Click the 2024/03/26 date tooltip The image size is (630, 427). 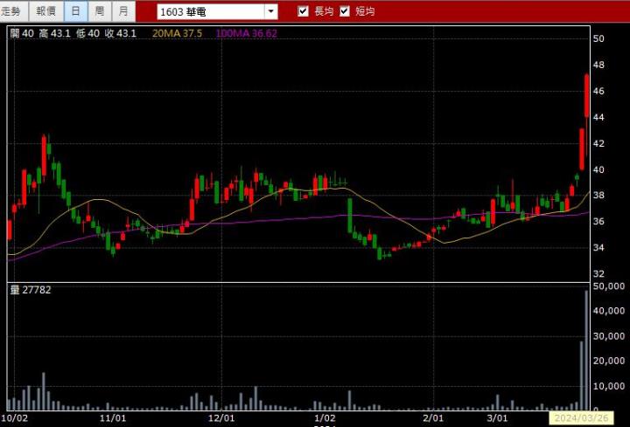[x=581, y=418]
